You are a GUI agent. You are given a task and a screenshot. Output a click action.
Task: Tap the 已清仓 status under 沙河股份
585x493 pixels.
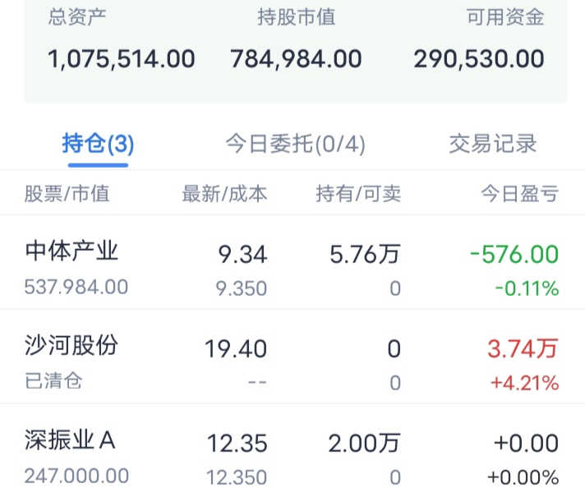(53, 382)
